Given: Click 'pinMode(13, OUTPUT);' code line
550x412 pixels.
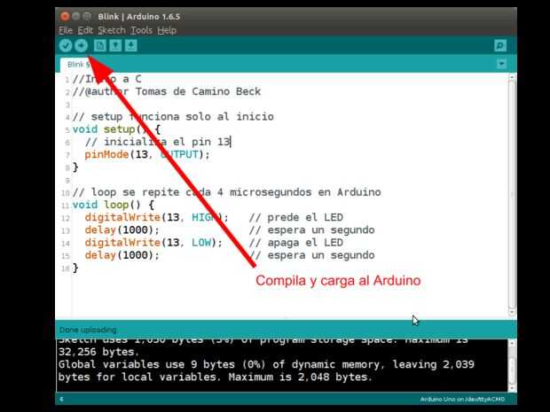Looking at the screenshot, I should click(147, 154).
